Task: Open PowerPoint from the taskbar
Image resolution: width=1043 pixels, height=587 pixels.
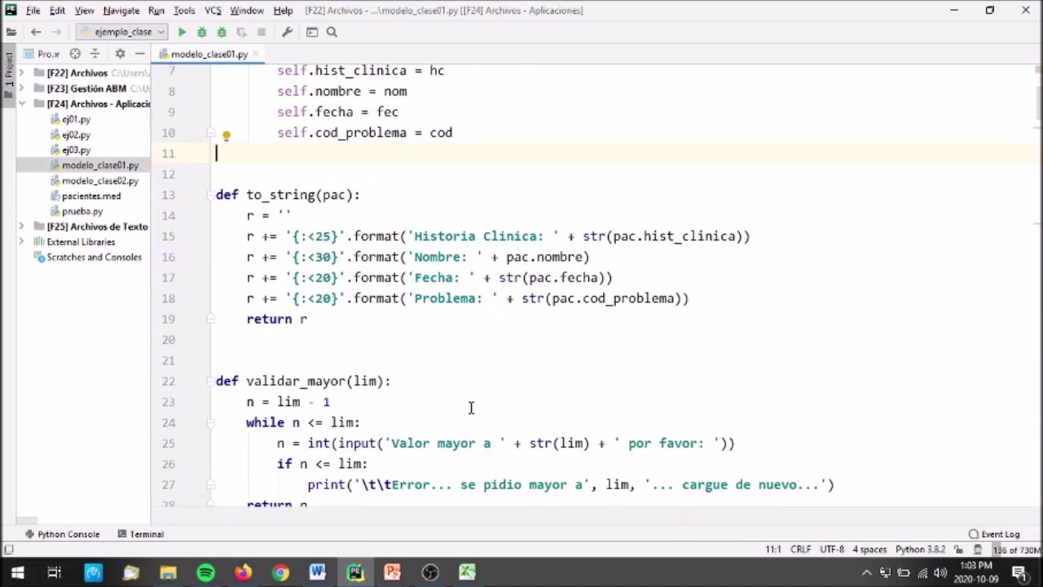Action: (393, 572)
